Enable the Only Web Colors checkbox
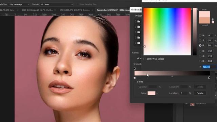 [x=145, y=59]
